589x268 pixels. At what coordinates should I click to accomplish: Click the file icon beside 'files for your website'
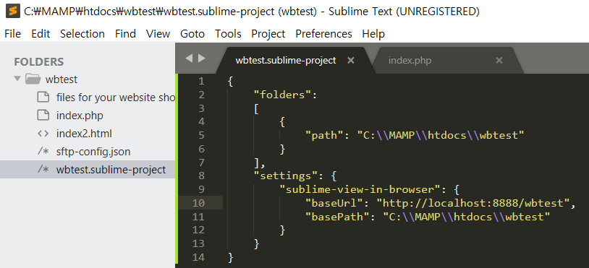coord(43,97)
